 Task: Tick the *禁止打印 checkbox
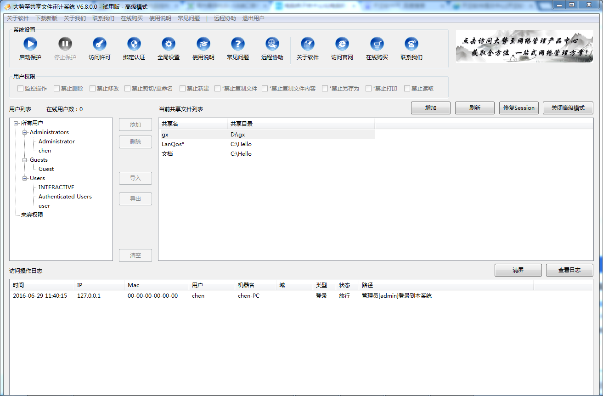tap(368, 89)
